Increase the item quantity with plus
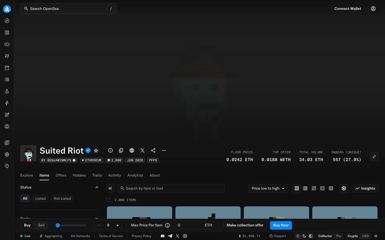This screenshot has width=385, height=240. (x=118, y=225)
